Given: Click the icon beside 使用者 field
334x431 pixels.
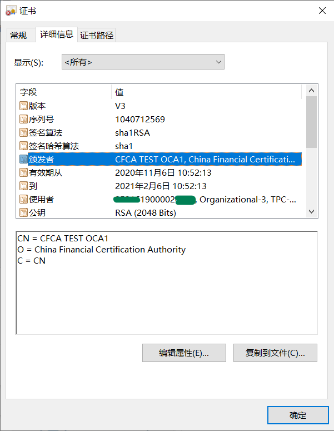Looking at the screenshot, I should point(24,199).
